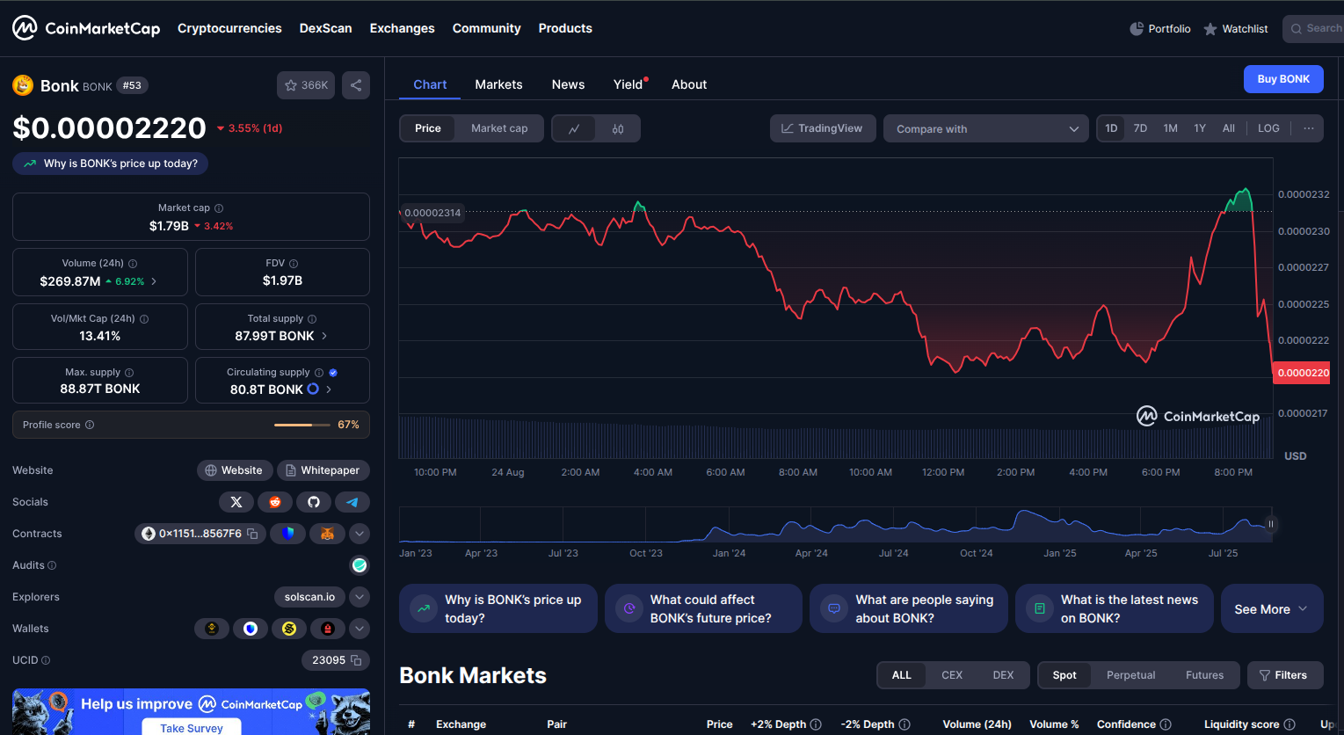Expand more contracts with chevron
1344x735 pixels.
360,534
